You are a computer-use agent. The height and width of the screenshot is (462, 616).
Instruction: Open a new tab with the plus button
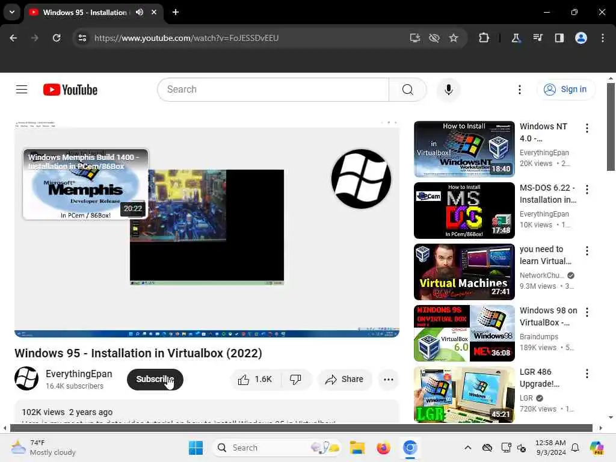pos(176,12)
